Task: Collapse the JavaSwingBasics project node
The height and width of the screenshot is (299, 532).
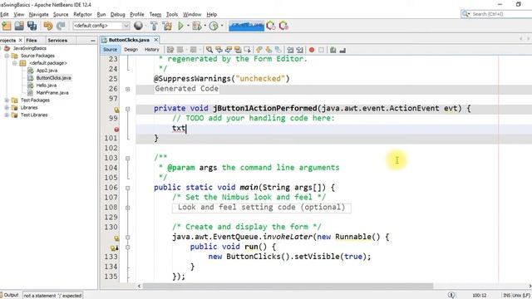Action: coord(0,48)
